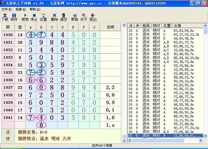Image resolution: width=208 pixels, height=149 pixels.
Task: Click the 保存 save toolbar icon
Action: (x=14, y=17)
